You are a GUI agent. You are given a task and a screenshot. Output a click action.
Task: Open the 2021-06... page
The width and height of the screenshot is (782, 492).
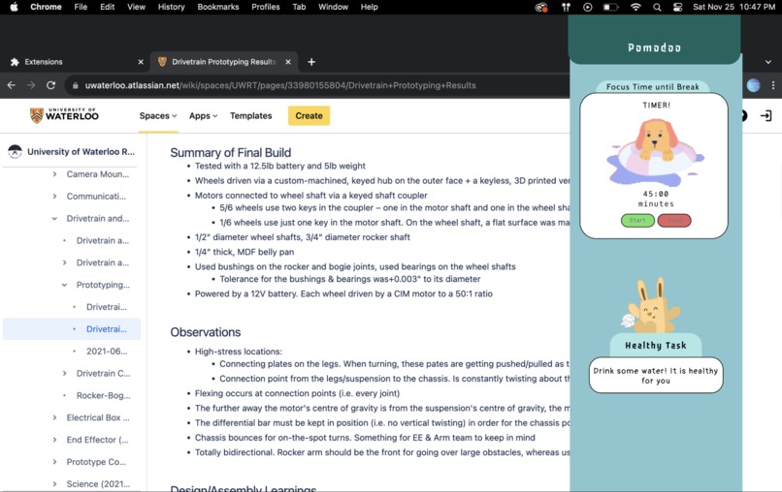pos(107,351)
